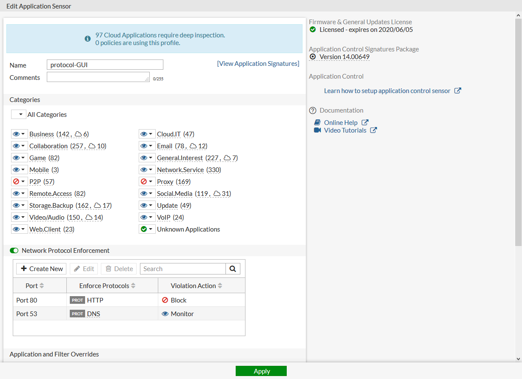Click the cloud icon in Storage.Backup row

[x=97, y=206]
